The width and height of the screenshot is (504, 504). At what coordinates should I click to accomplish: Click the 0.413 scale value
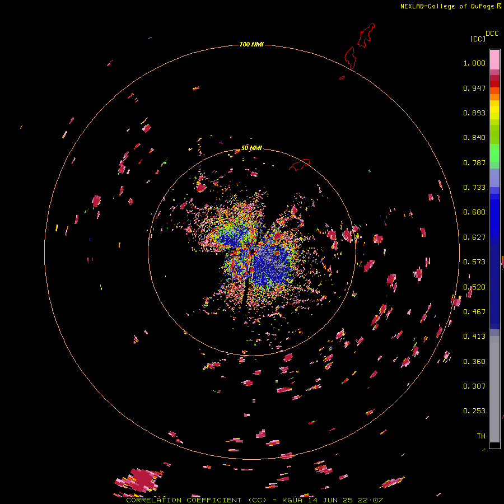tap(474, 337)
